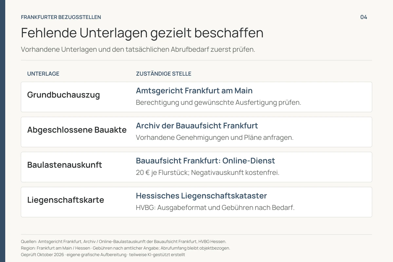This screenshot has height=262, width=393.
Task: Click the page number 04
Action: [364, 17]
